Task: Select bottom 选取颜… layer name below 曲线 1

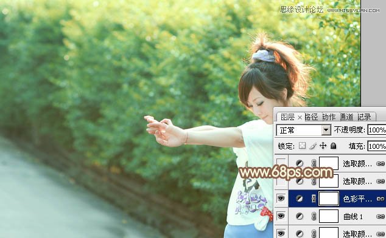Action: pos(357,234)
